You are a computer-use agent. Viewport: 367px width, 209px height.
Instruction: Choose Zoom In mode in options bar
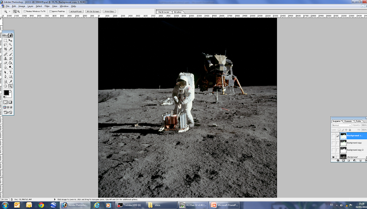[15, 11]
